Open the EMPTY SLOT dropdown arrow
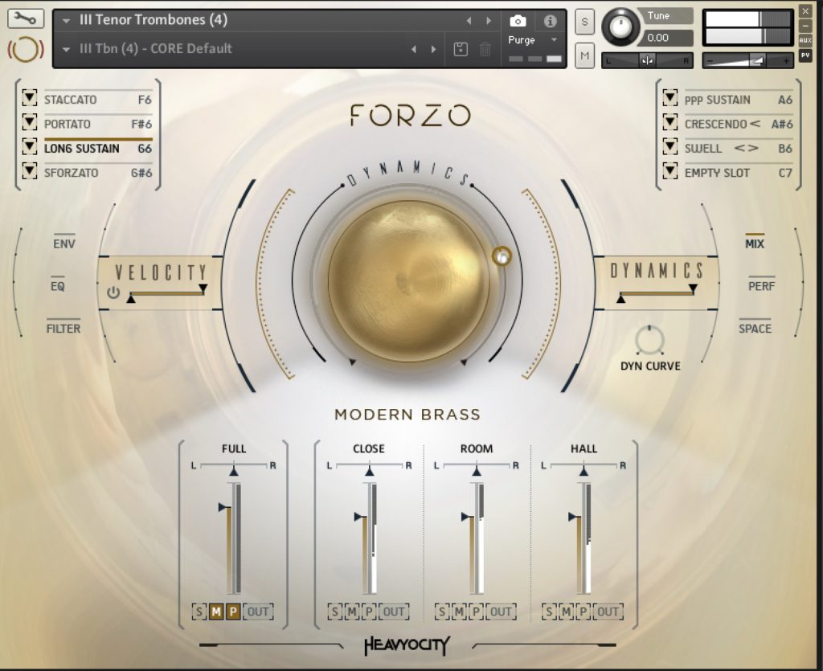823x671 pixels. tap(669, 171)
